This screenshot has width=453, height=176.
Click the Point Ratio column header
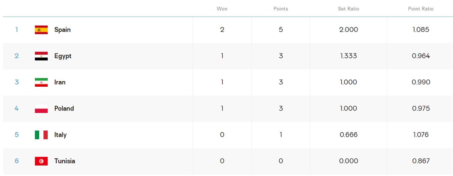(x=421, y=9)
